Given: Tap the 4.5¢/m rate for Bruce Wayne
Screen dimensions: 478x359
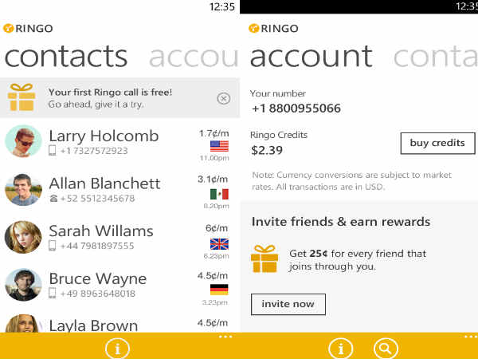Looking at the screenshot, I should click(213, 276).
